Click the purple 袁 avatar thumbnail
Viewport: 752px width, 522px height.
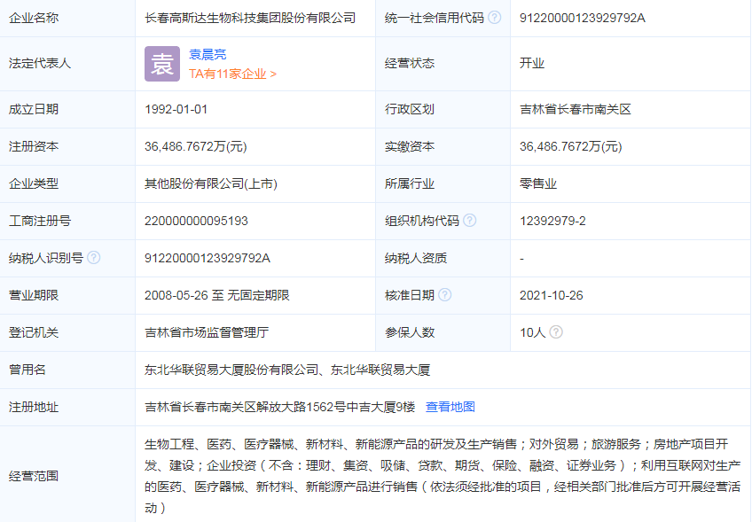pyautogui.click(x=162, y=64)
